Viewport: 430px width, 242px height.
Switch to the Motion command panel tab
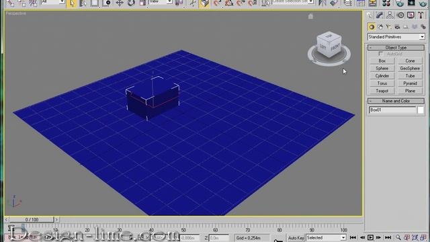pyautogui.click(x=400, y=15)
